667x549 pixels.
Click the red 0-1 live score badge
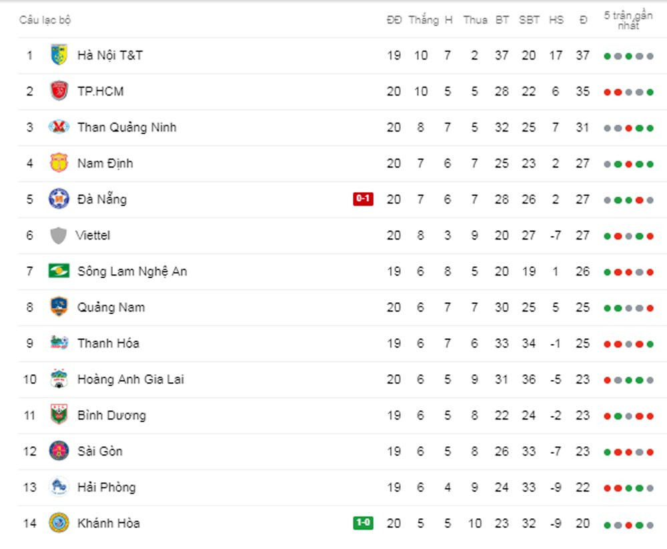pos(363,199)
